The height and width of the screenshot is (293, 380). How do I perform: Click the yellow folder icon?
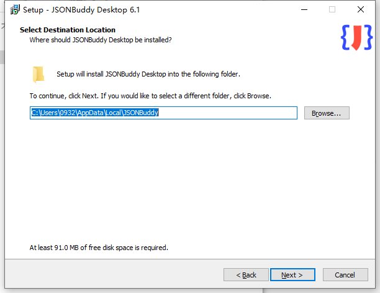click(x=38, y=74)
